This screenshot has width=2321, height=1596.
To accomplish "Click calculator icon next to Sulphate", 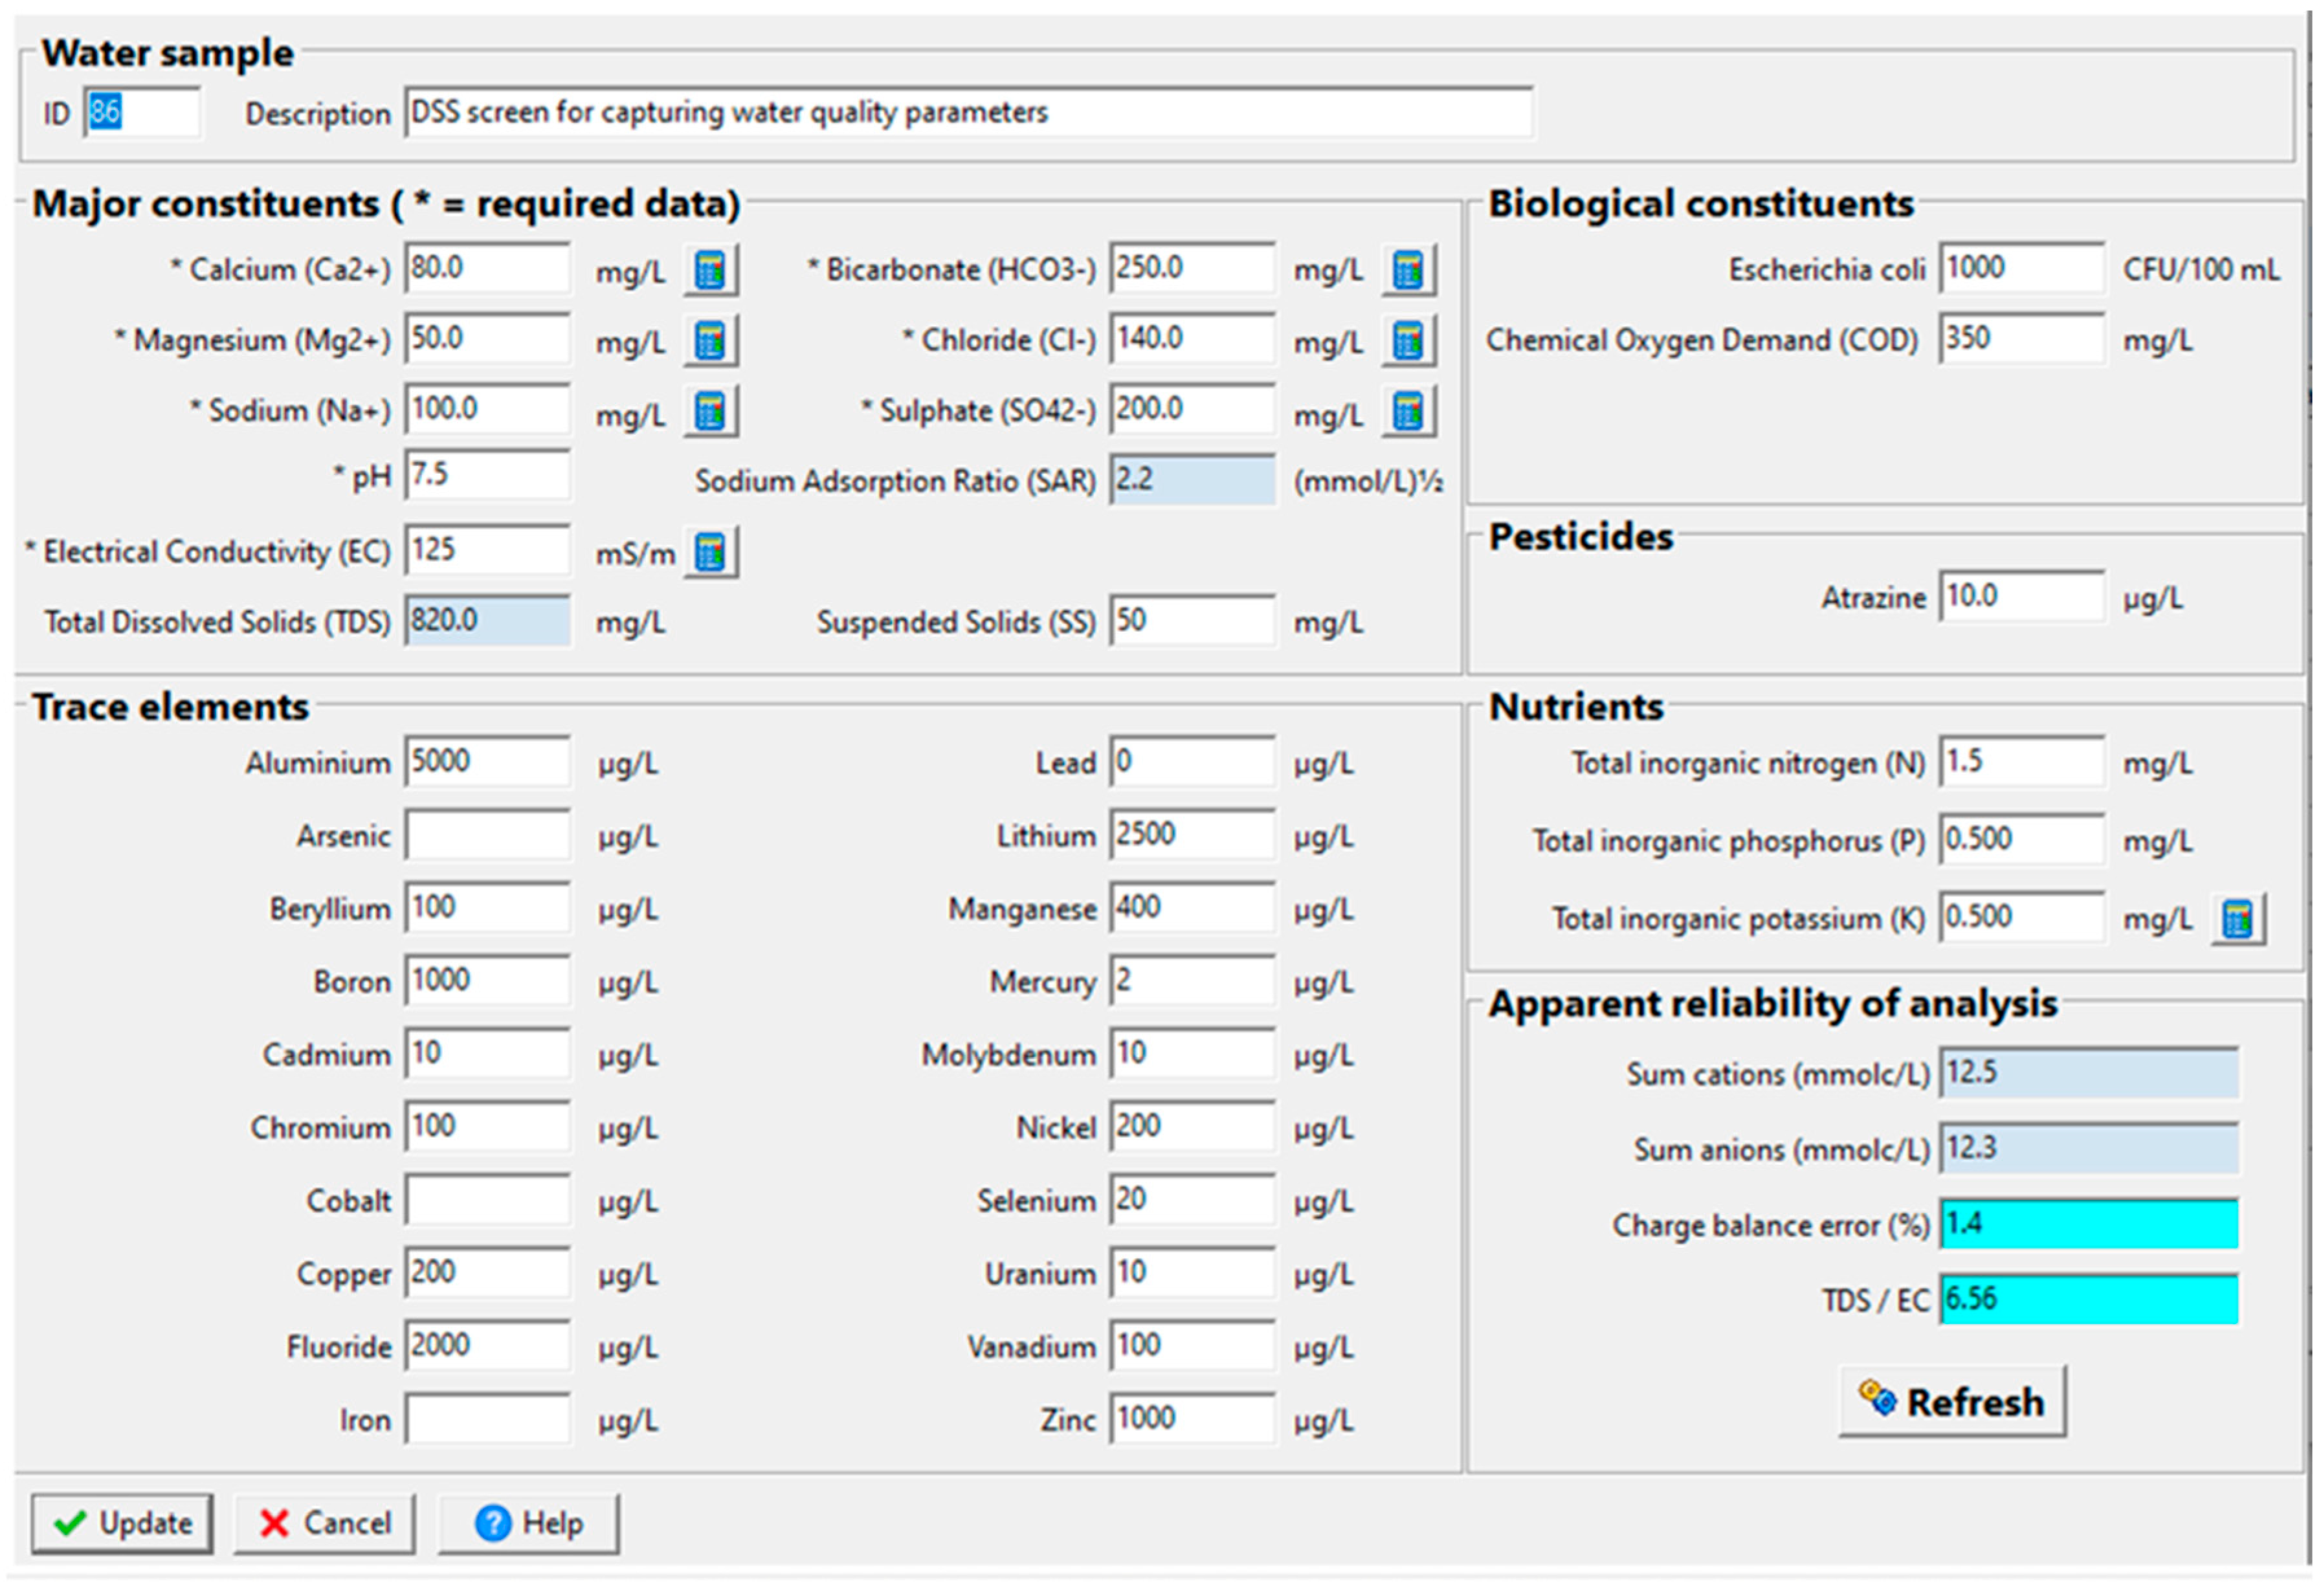I will click(1407, 411).
